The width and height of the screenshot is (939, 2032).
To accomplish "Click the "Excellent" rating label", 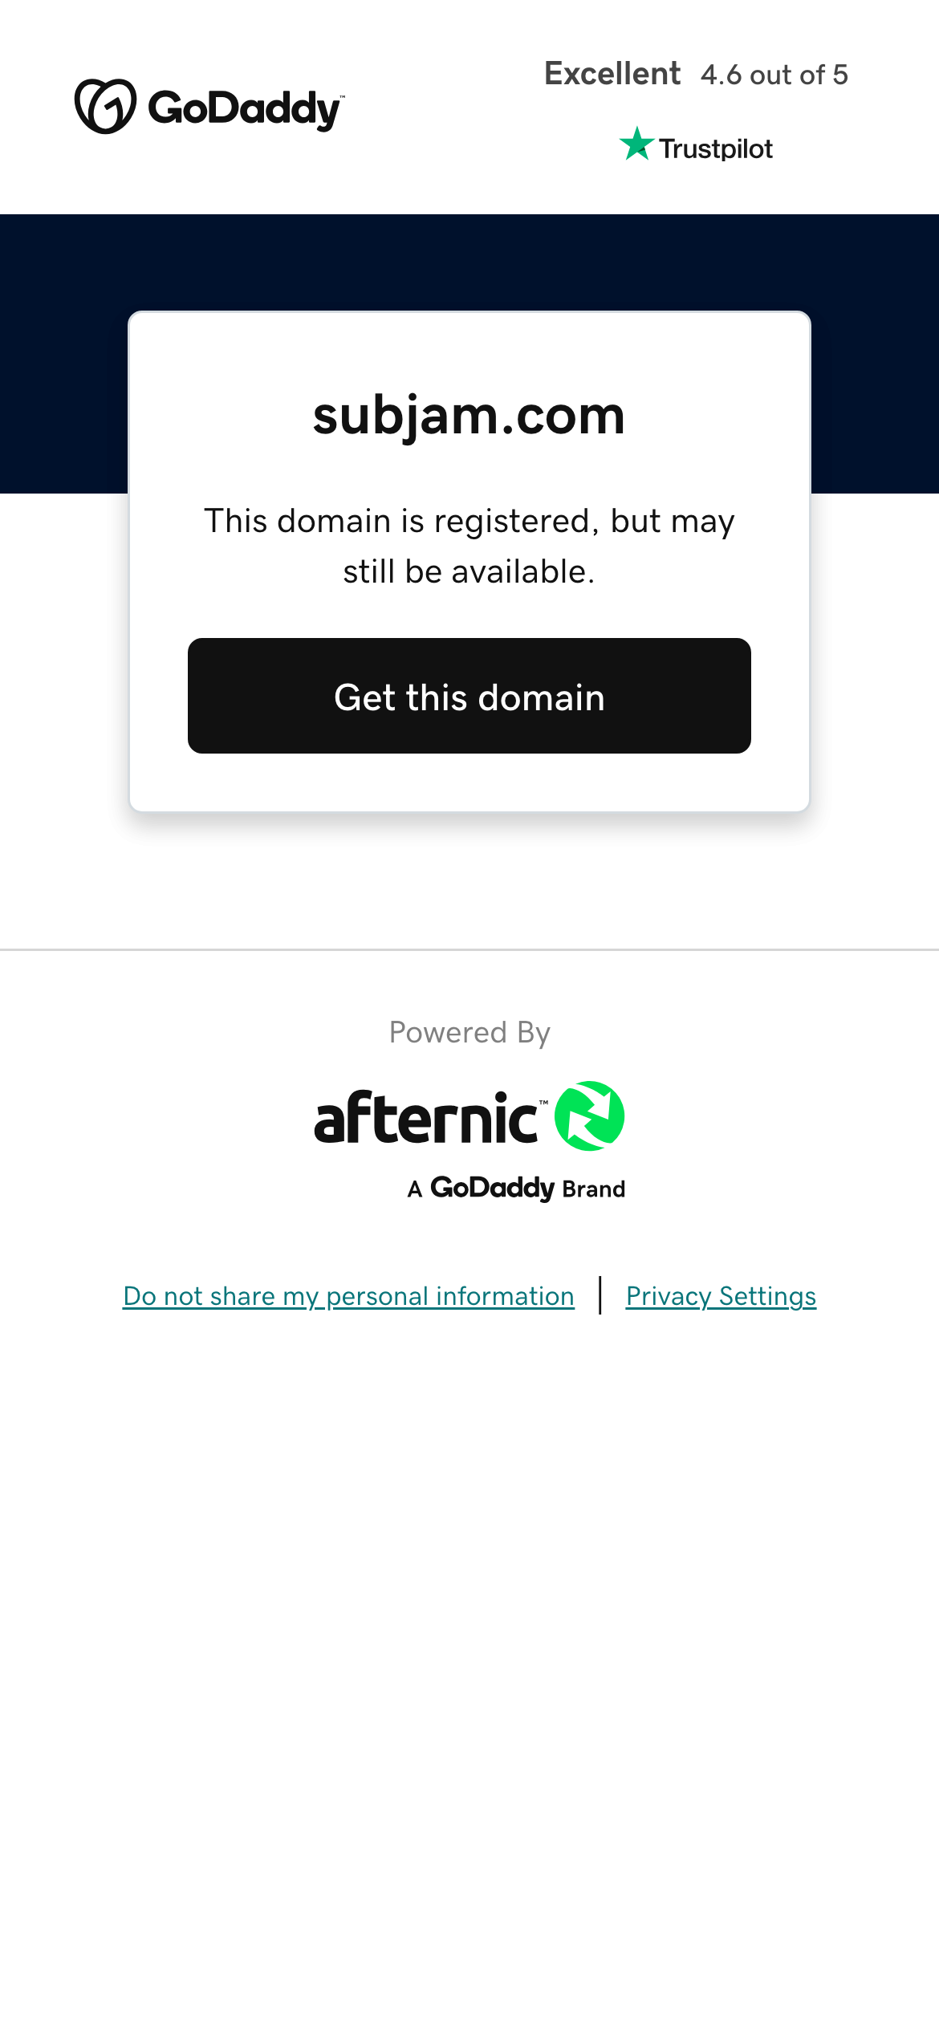I will pos(612,74).
